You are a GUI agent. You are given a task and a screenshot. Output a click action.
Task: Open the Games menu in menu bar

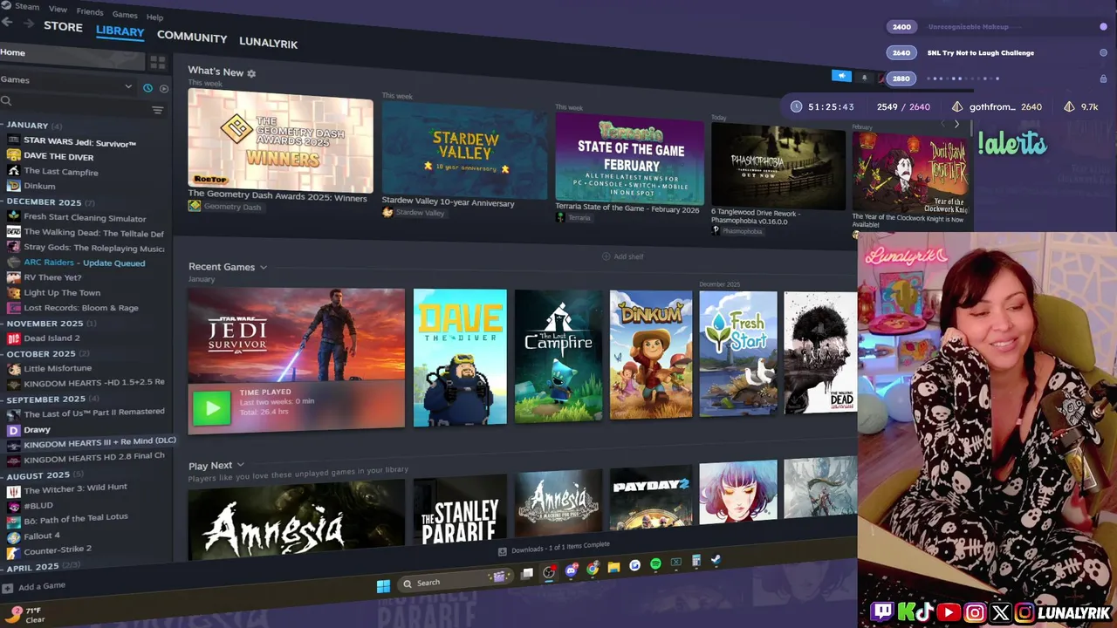click(125, 14)
